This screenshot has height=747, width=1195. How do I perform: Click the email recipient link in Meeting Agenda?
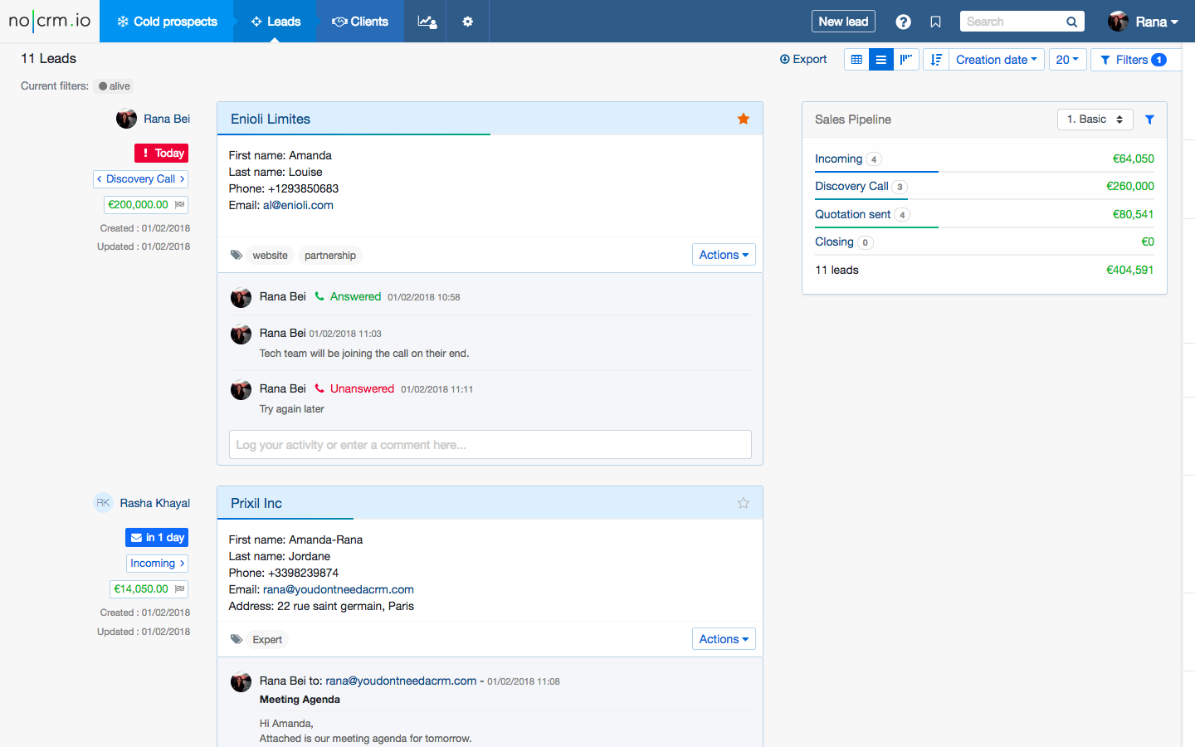[x=401, y=681]
